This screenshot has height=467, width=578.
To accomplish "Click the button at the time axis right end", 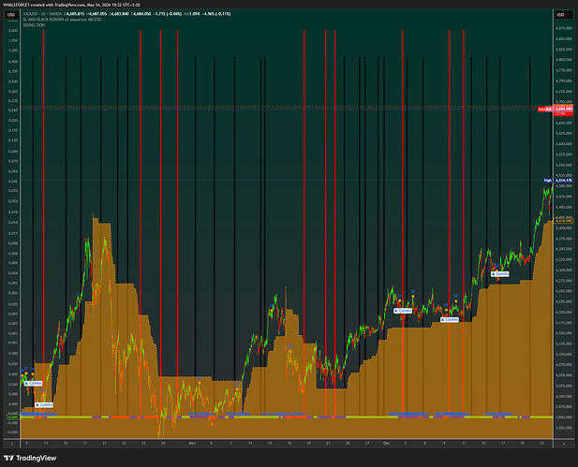I will pyautogui.click(x=564, y=444).
